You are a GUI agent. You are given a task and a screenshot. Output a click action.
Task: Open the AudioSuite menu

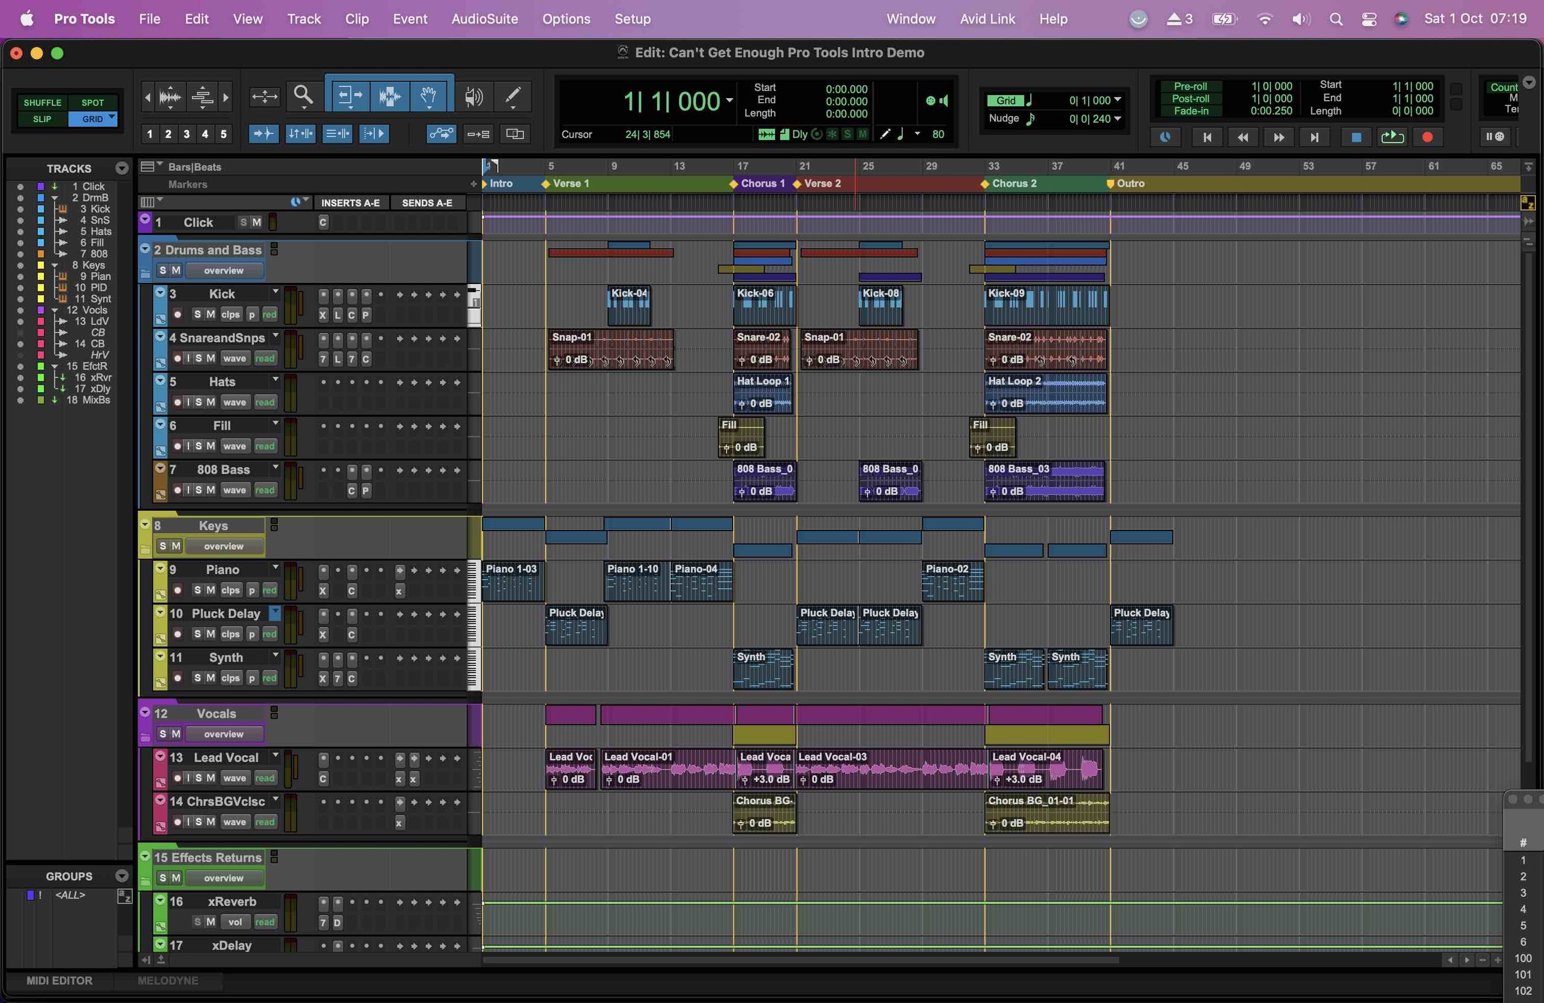484,19
